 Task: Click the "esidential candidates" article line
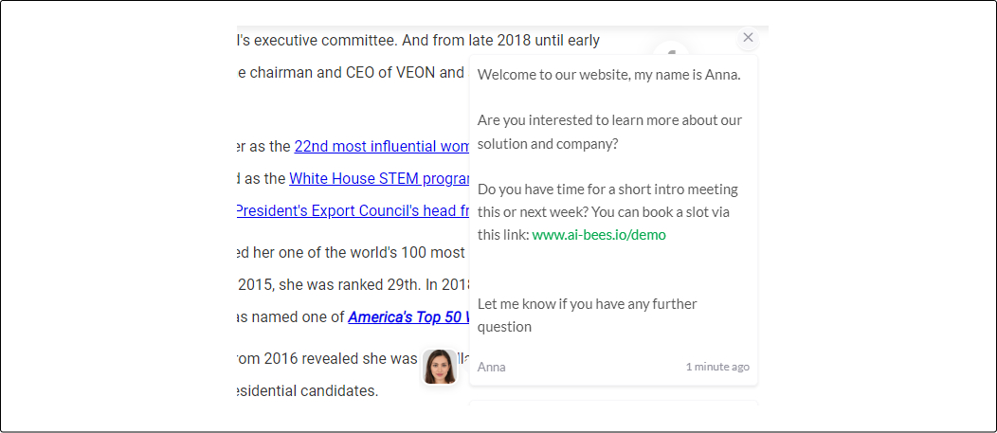307,390
